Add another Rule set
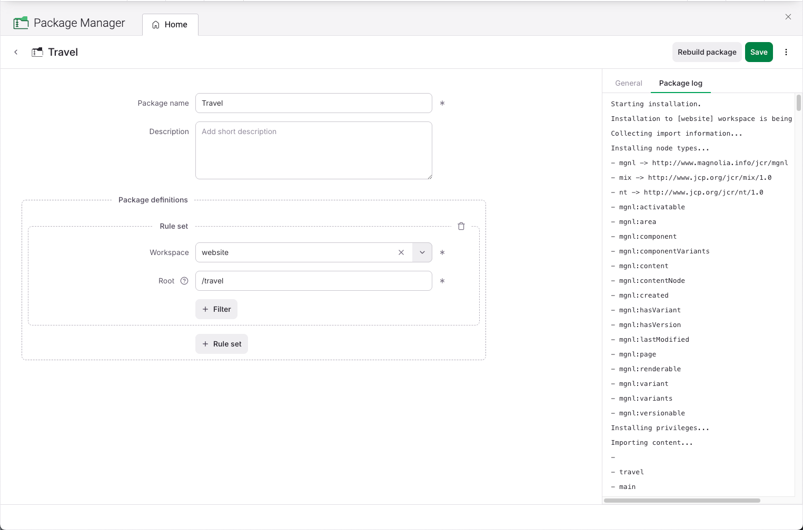Viewport: 803px width, 530px height. tap(222, 344)
